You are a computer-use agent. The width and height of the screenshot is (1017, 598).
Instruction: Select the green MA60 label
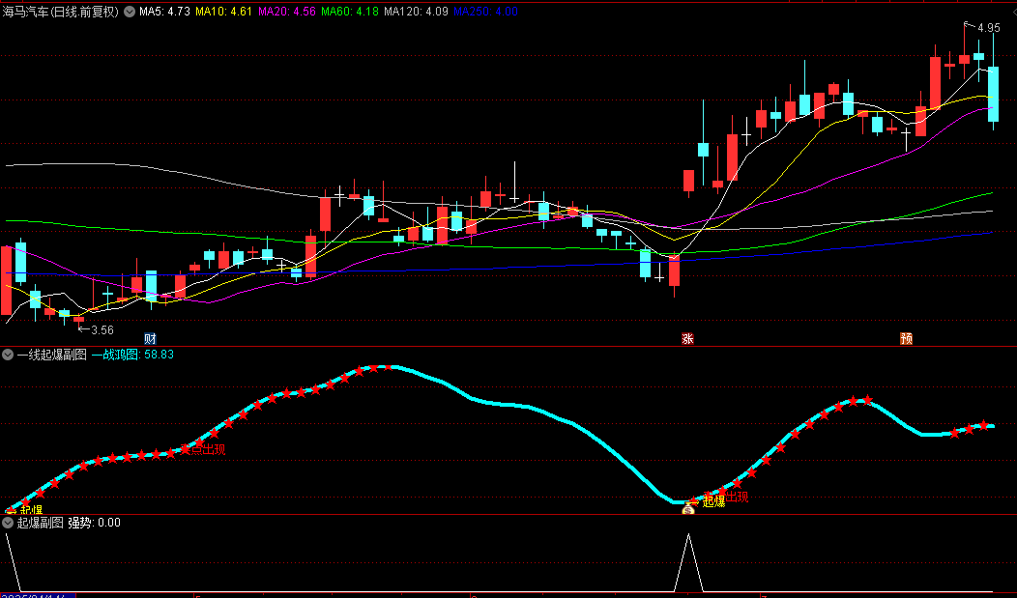click(x=350, y=11)
